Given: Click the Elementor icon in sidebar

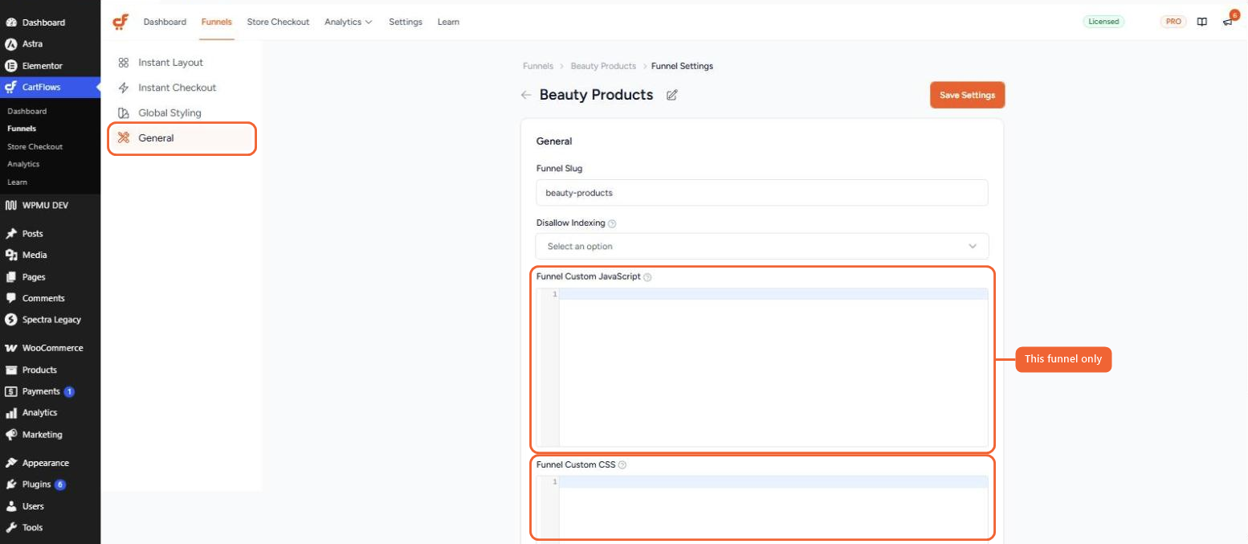Looking at the screenshot, I should click(x=11, y=66).
